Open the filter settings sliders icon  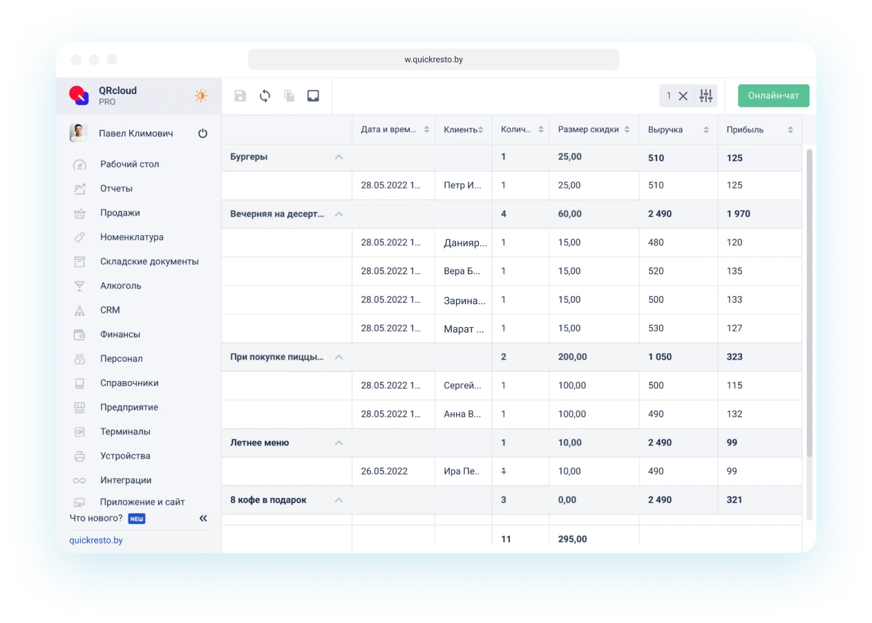tap(705, 96)
